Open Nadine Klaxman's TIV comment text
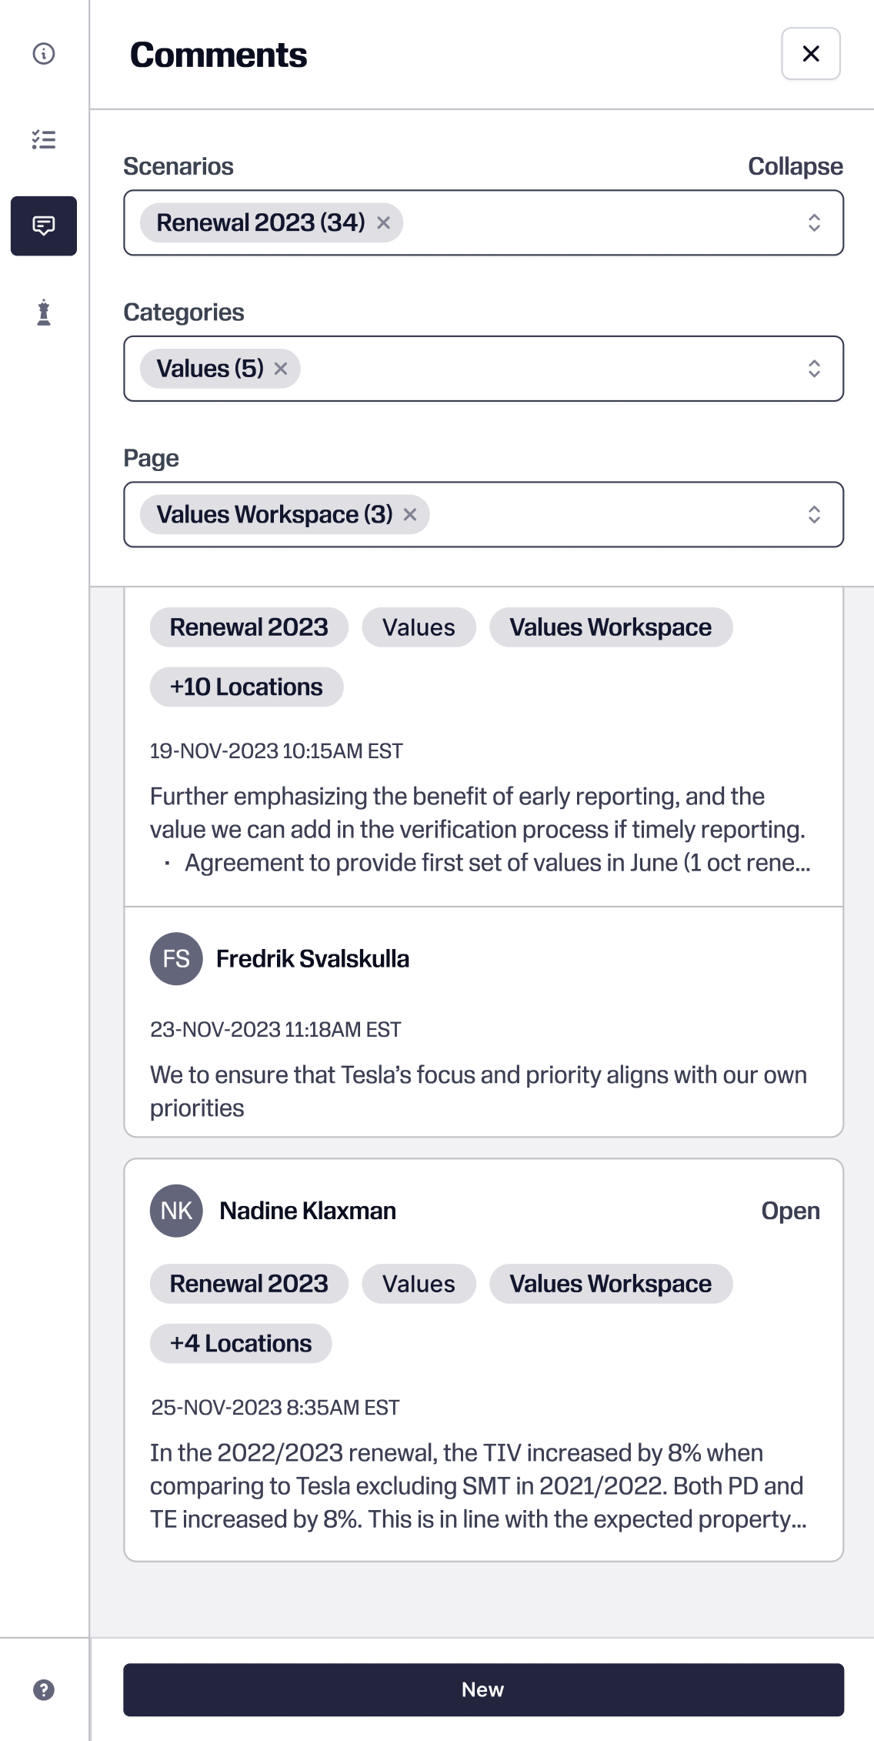Viewport: 874px width, 1741px height. pyautogui.click(x=478, y=1485)
